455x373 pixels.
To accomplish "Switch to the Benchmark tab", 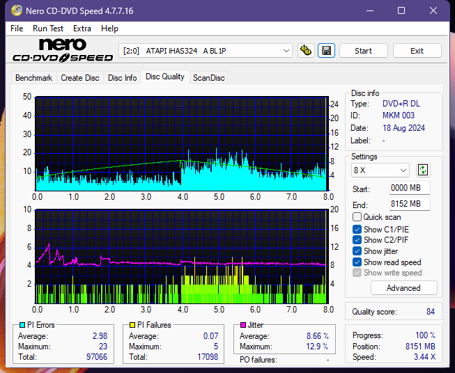I will [33, 78].
